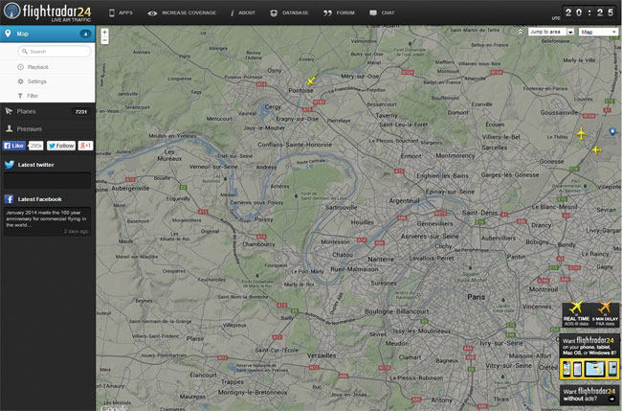Open the Map type dropdown
Viewport: 622px width, 411px height.
pos(599,32)
